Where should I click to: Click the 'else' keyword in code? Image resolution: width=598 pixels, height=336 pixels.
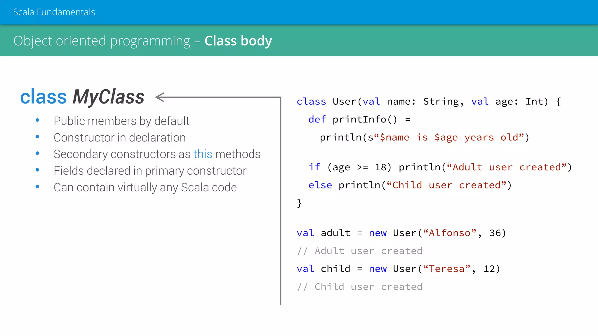(x=320, y=185)
